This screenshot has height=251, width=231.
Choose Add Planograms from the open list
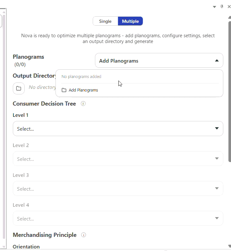coord(83,90)
